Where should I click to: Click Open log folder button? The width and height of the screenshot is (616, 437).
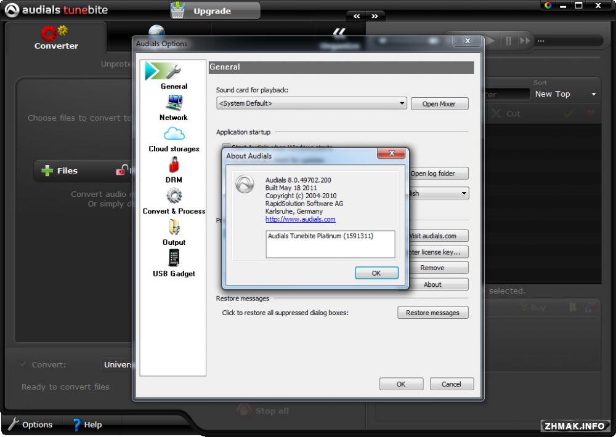pos(437,173)
